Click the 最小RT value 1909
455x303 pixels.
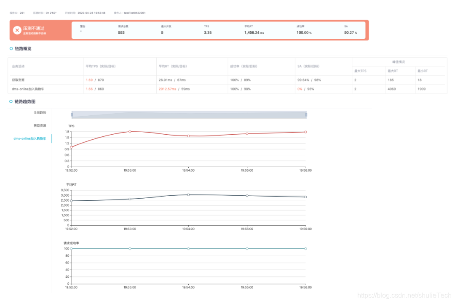coord(422,89)
